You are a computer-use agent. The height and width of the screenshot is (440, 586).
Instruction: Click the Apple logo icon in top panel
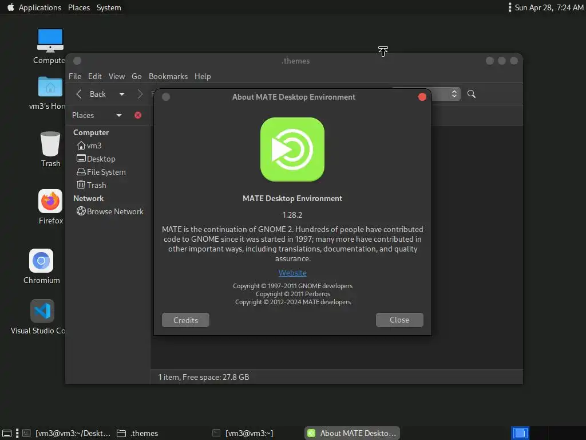pyautogui.click(x=10, y=7)
